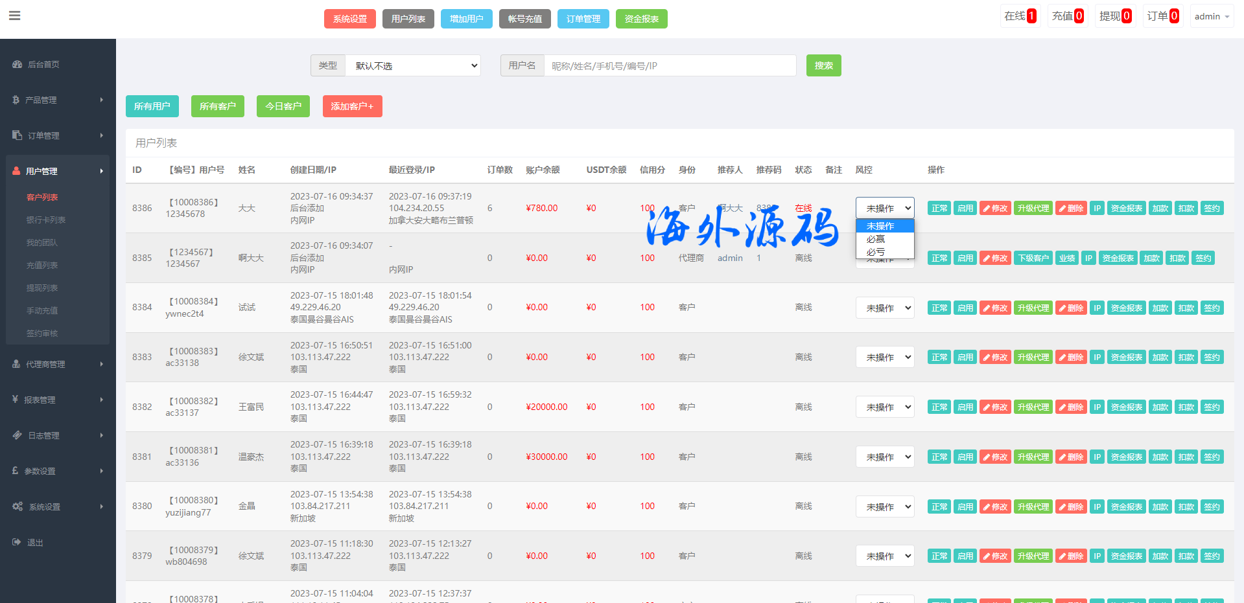The height and width of the screenshot is (603, 1244).
Task: Click the 日志管理 icon in sidebar
Action: pyautogui.click(x=17, y=435)
